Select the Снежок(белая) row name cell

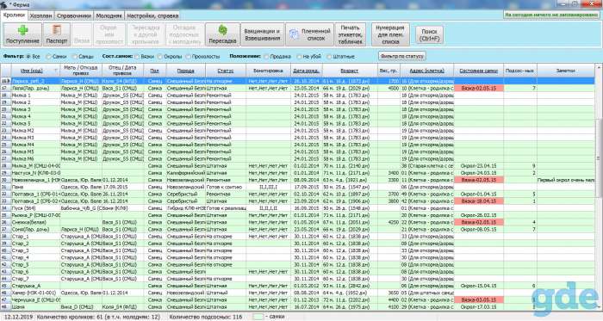35,222
